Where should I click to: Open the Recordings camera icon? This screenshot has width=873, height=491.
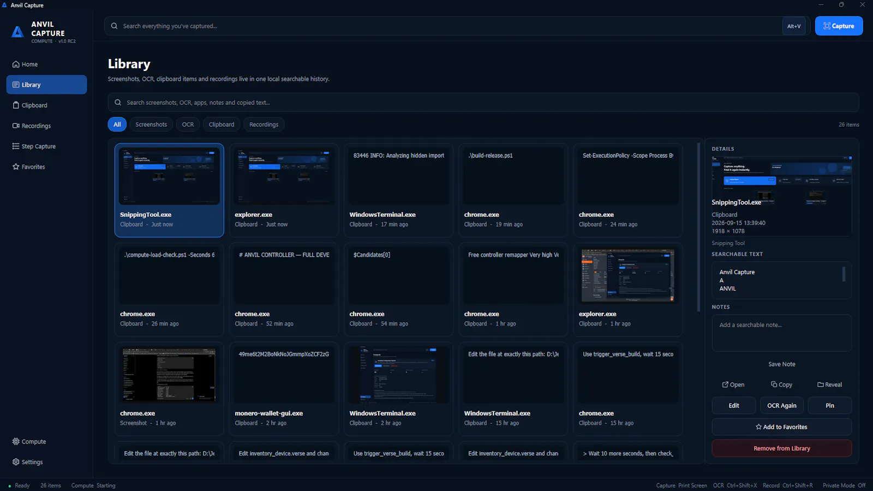pyautogui.click(x=16, y=126)
